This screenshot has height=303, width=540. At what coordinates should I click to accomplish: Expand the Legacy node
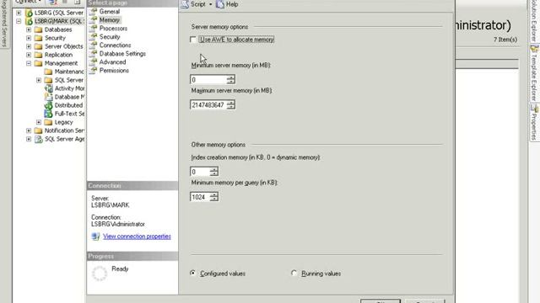pyautogui.click(x=39, y=122)
